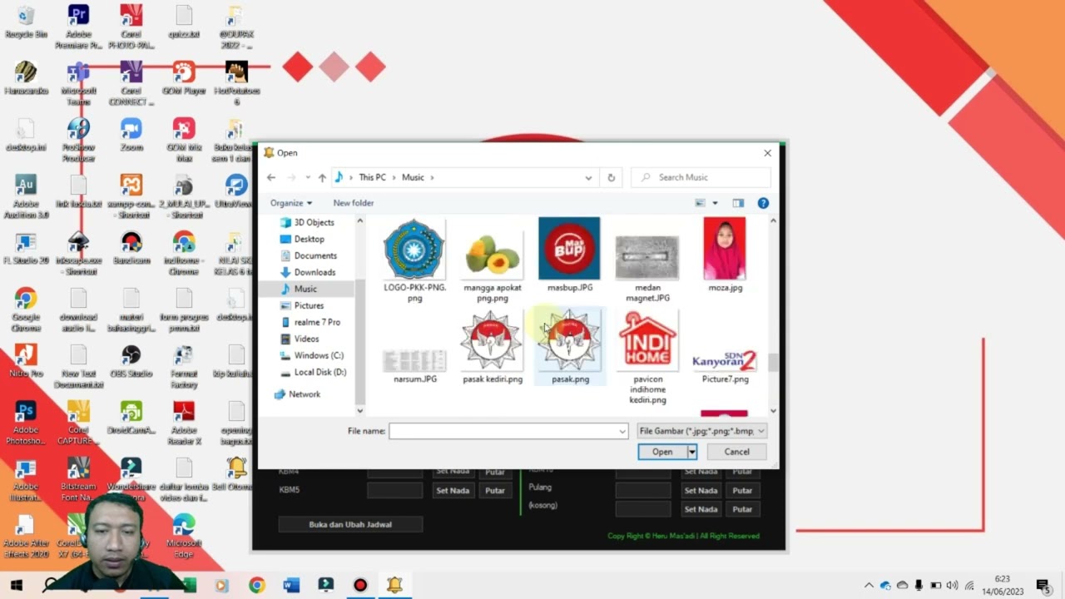Click the change view icon
1065x599 pixels.
pos(701,203)
